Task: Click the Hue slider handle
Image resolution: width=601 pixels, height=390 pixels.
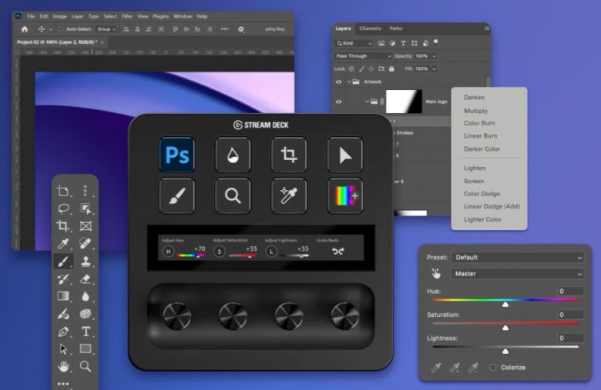Action: pos(505,304)
